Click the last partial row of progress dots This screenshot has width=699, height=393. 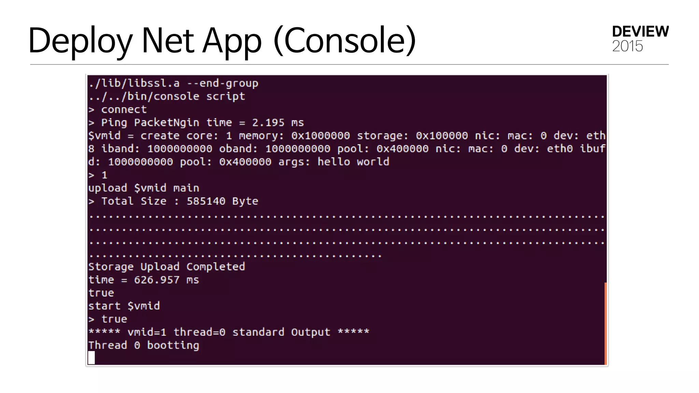(x=235, y=256)
